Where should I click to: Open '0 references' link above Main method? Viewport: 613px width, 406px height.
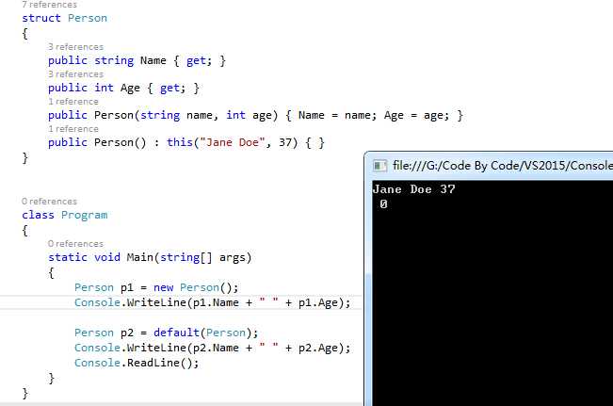pyautogui.click(x=76, y=244)
